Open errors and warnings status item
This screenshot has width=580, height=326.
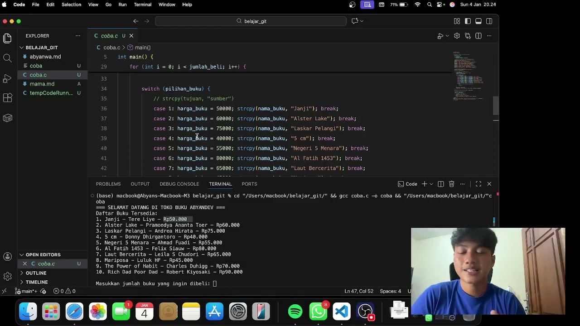tap(64, 291)
